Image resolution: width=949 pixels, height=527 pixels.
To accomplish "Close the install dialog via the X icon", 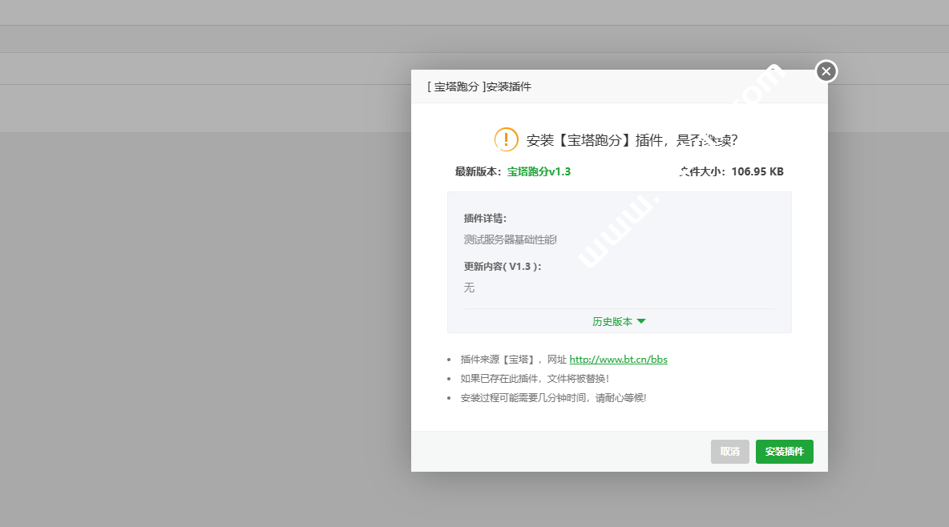I will (826, 71).
